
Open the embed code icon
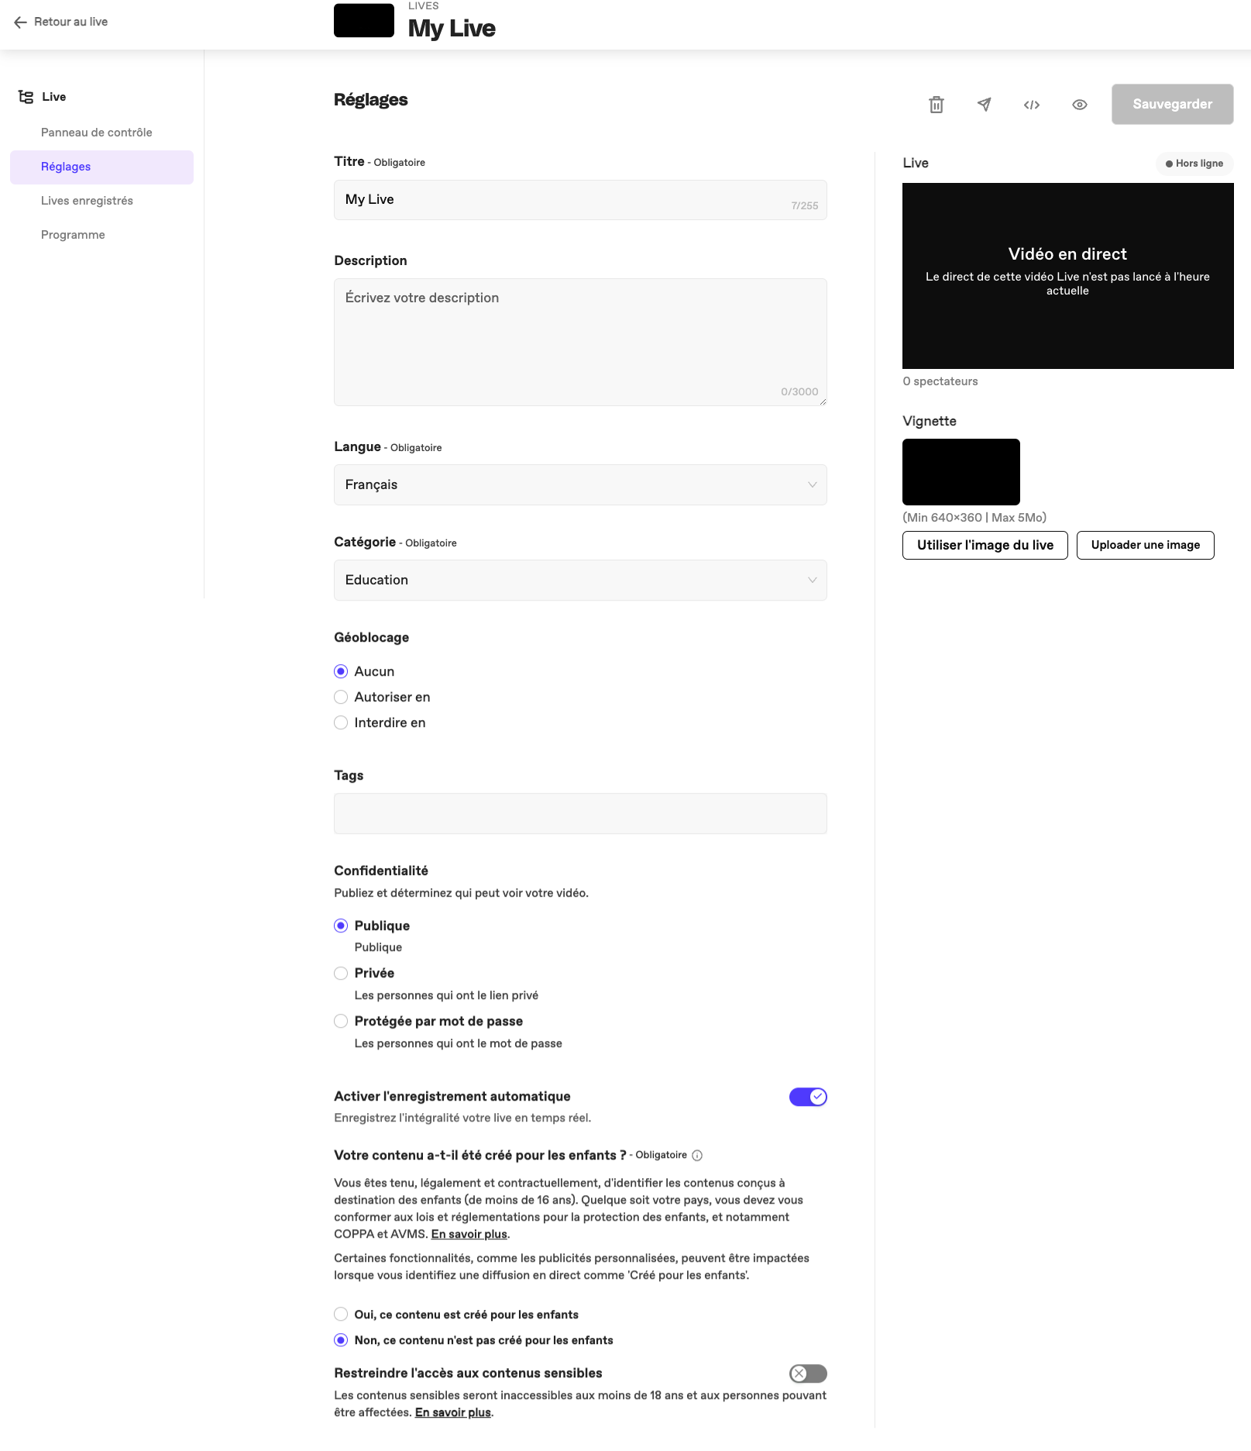pyautogui.click(x=1032, y=105)
